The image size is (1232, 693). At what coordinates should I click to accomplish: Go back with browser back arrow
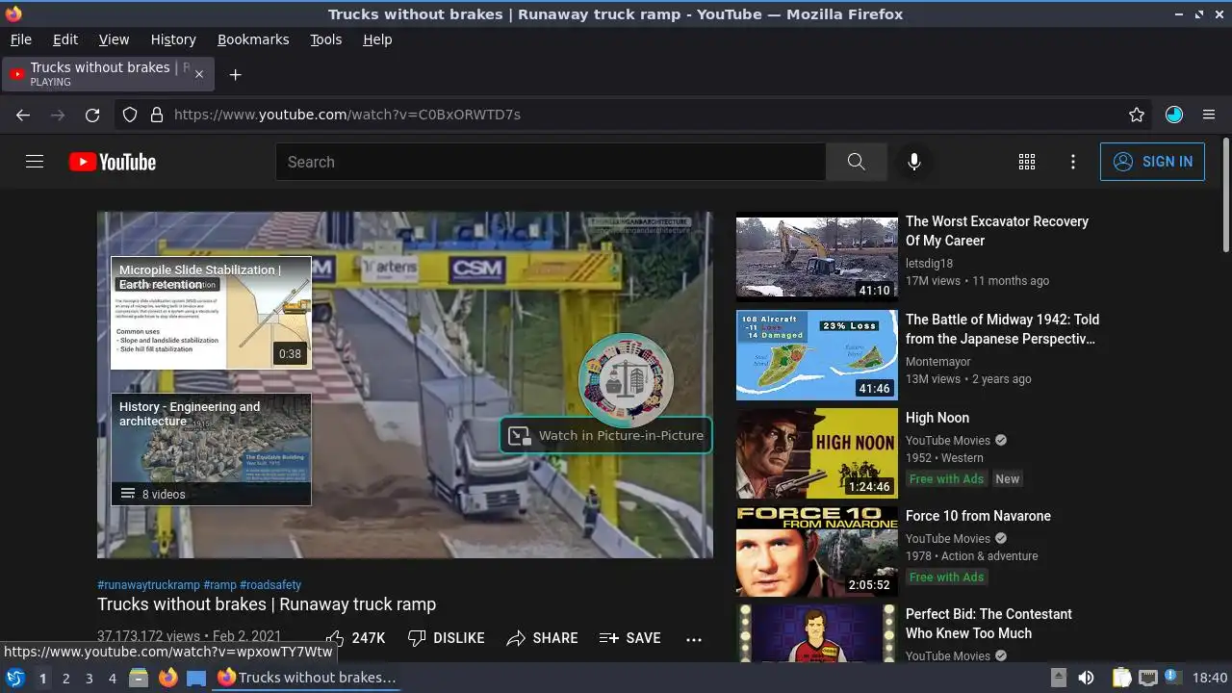coord(23,115)
